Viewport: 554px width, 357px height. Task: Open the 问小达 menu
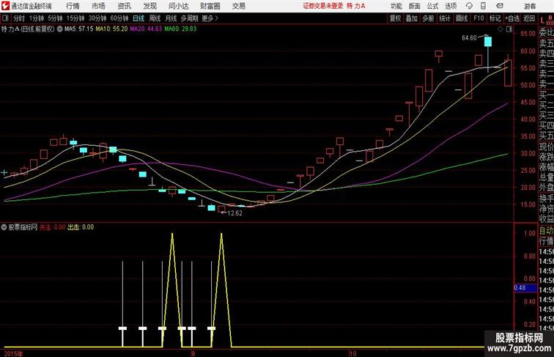[179, 6]
